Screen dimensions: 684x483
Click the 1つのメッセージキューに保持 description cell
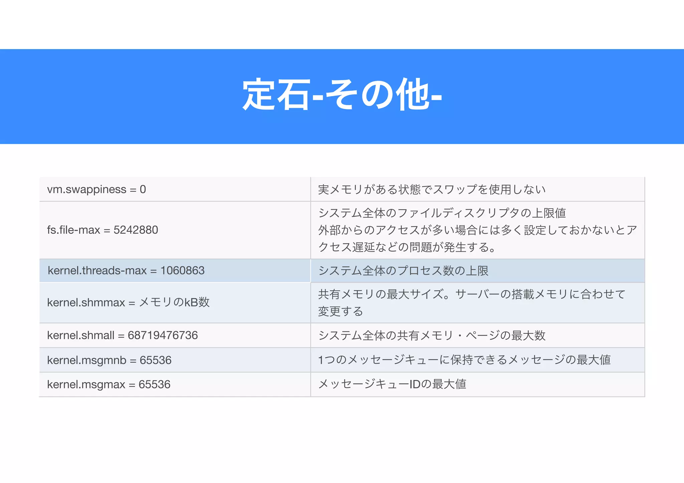(464, 360)
